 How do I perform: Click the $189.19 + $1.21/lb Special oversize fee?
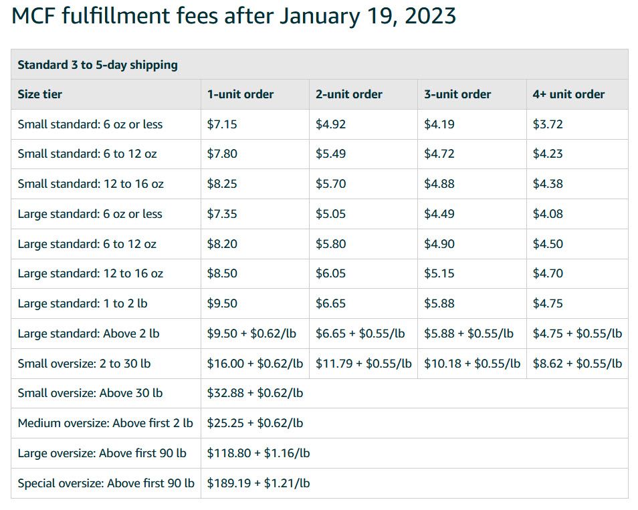click(x=258, y=483)
